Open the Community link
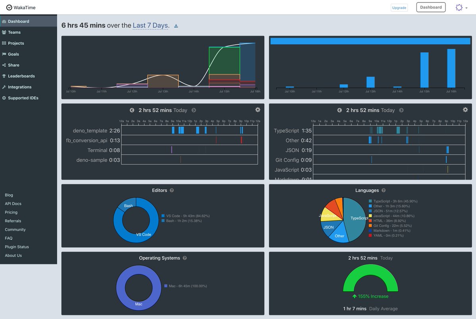This screenshot has width=476, height=319. (15, 230)
